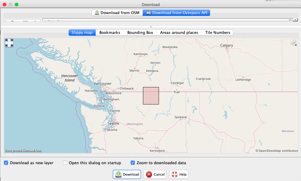Image resolution: width=301 pixels, height=181 pixels.
Task: Switch to the Bookmarks tab
Action: click(x=110, y=32)
